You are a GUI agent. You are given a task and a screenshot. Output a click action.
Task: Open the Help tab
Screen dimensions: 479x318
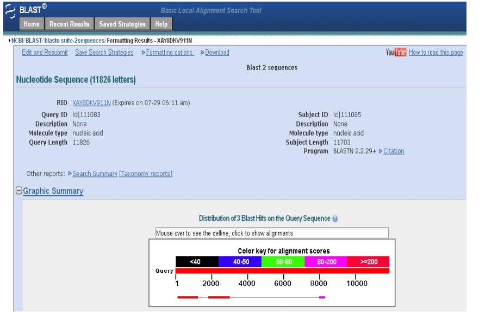(161, 24)
